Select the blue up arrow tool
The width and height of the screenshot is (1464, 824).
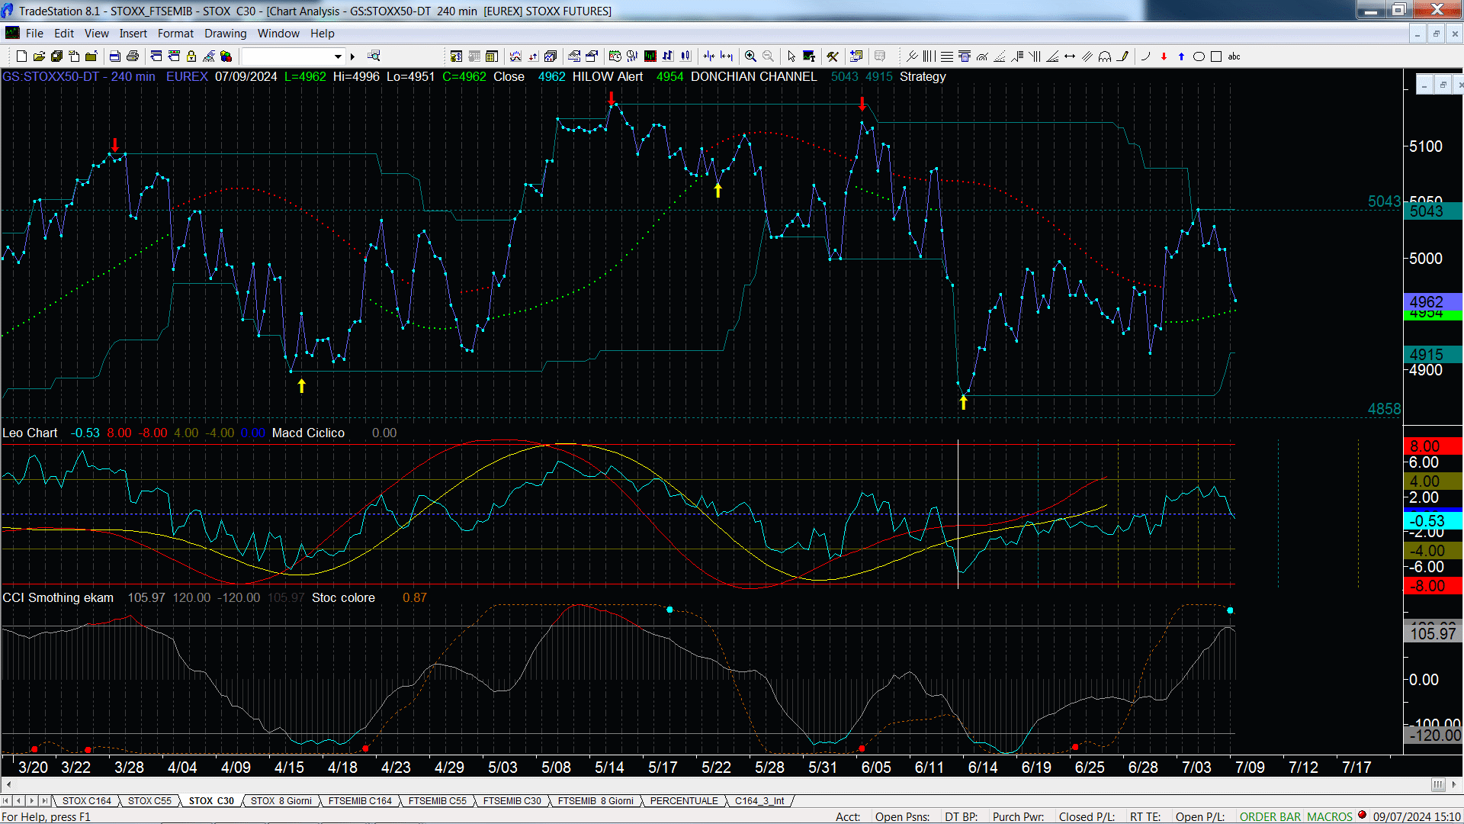[x=1181, y=56]
